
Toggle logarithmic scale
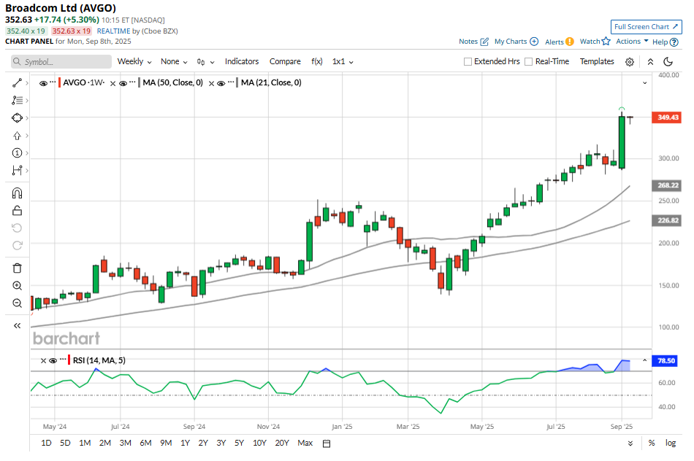click(x=671, y=443)
